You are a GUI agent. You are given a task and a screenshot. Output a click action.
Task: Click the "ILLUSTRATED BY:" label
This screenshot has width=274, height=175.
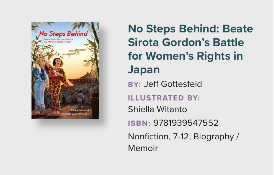coord(164,98)
